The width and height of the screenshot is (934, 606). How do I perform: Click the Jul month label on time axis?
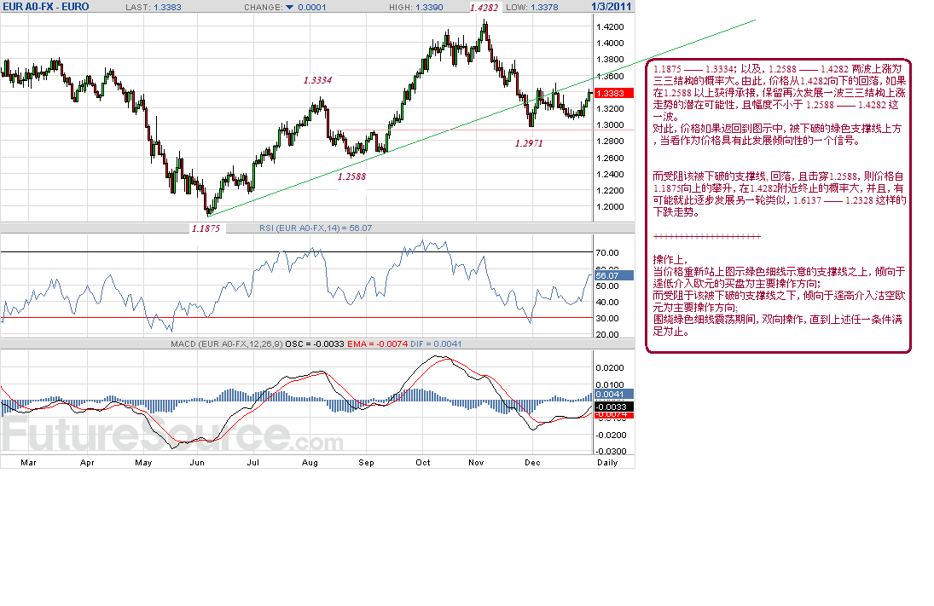(253, 463)
